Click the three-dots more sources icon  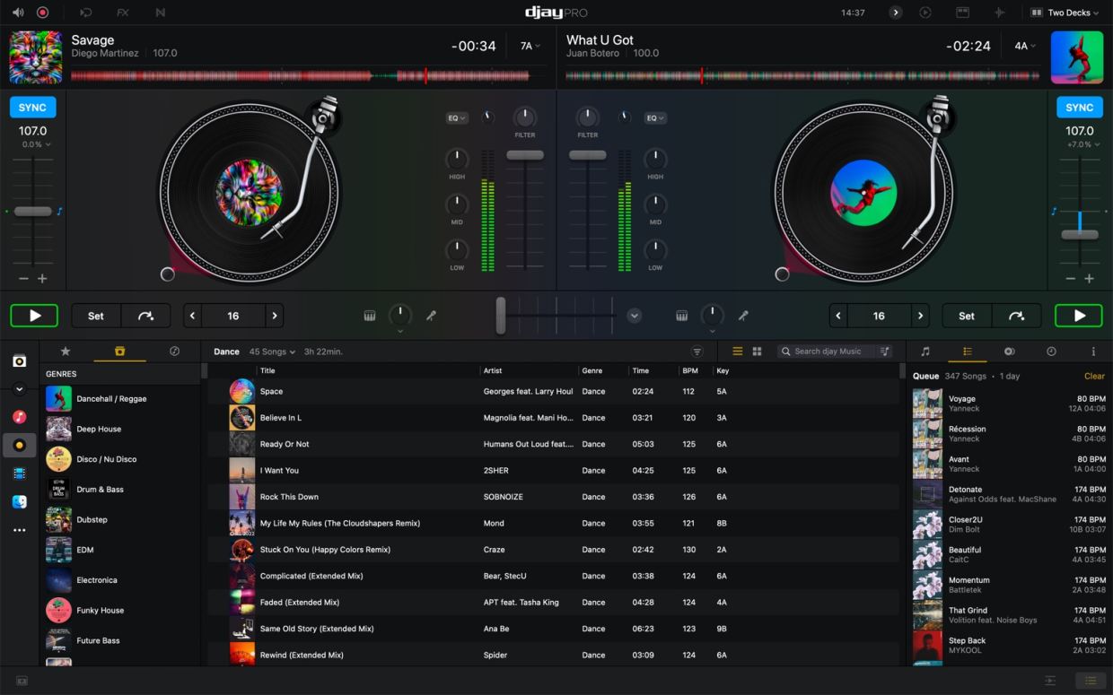[19, 530]
